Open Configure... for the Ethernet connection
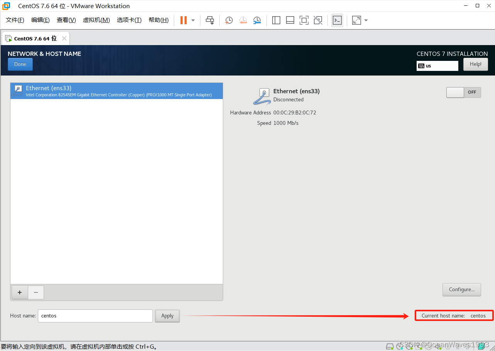This screenshot has height=351, width=495. pyautogui.click(x=462, y=290)
